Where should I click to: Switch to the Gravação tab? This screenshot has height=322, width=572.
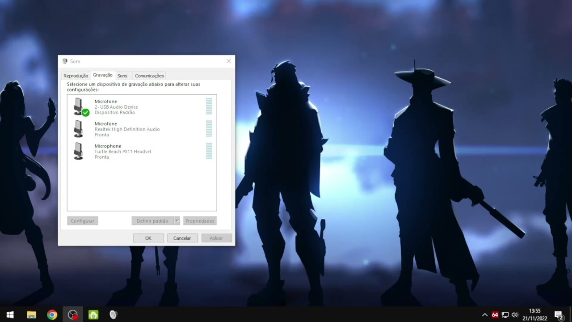(x=103, y=75)
